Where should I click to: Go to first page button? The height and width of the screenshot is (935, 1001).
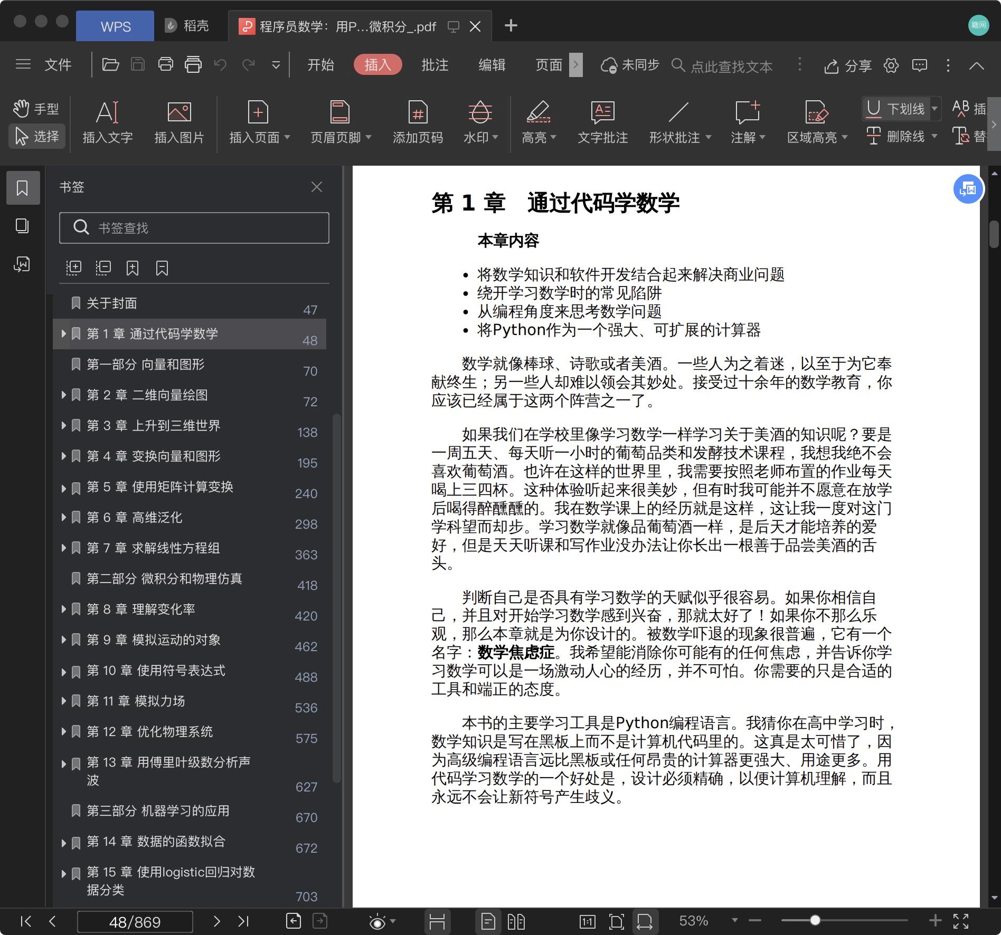pos(25,921)
